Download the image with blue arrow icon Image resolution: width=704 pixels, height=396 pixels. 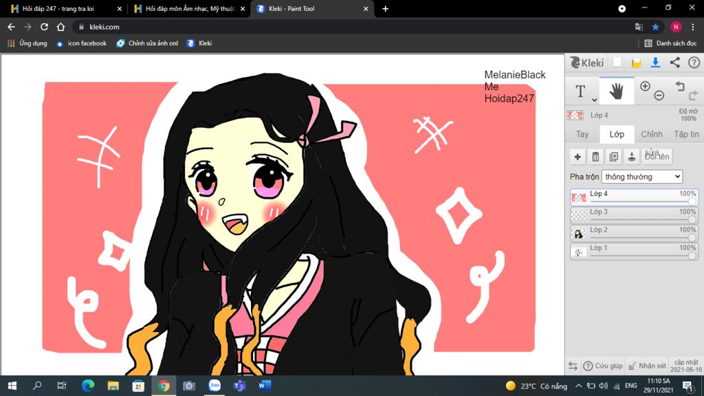(655, 63)
